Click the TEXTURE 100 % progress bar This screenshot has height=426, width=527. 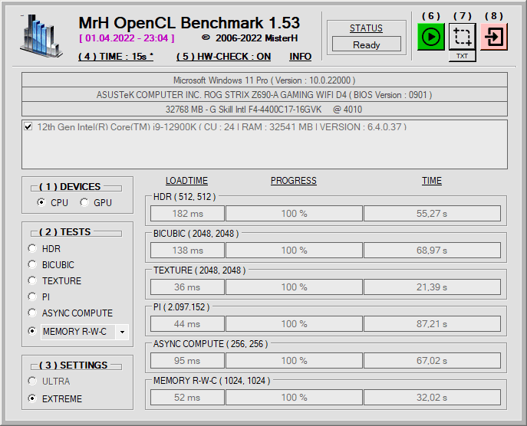(x=294, y=287)
